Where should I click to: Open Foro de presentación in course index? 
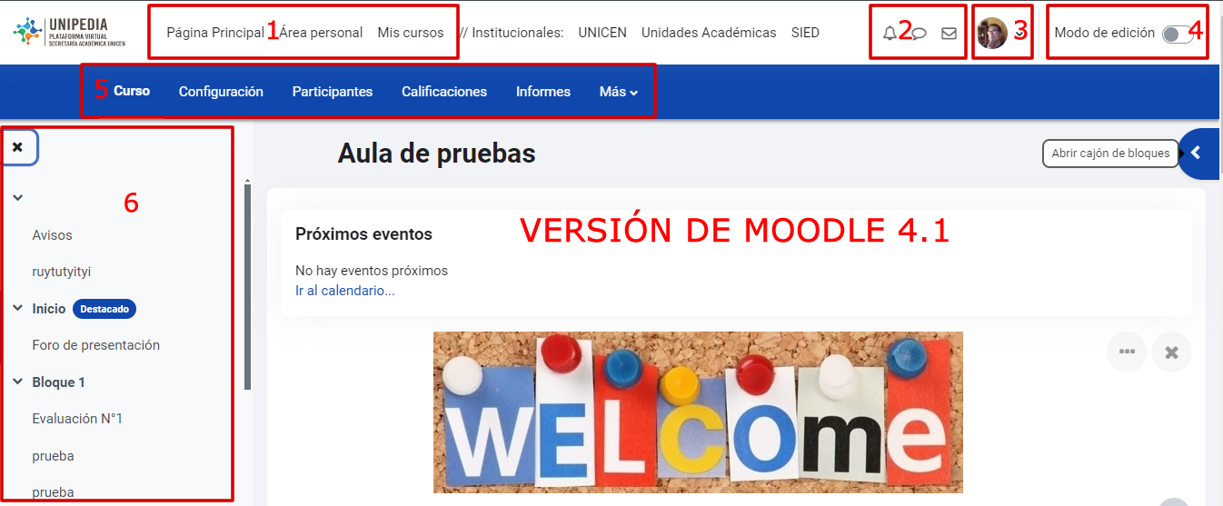point(95,345)
